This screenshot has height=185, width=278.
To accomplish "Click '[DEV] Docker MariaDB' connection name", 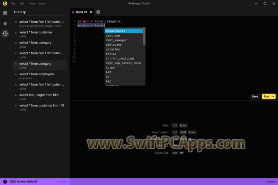I will [x=23, y=182].
